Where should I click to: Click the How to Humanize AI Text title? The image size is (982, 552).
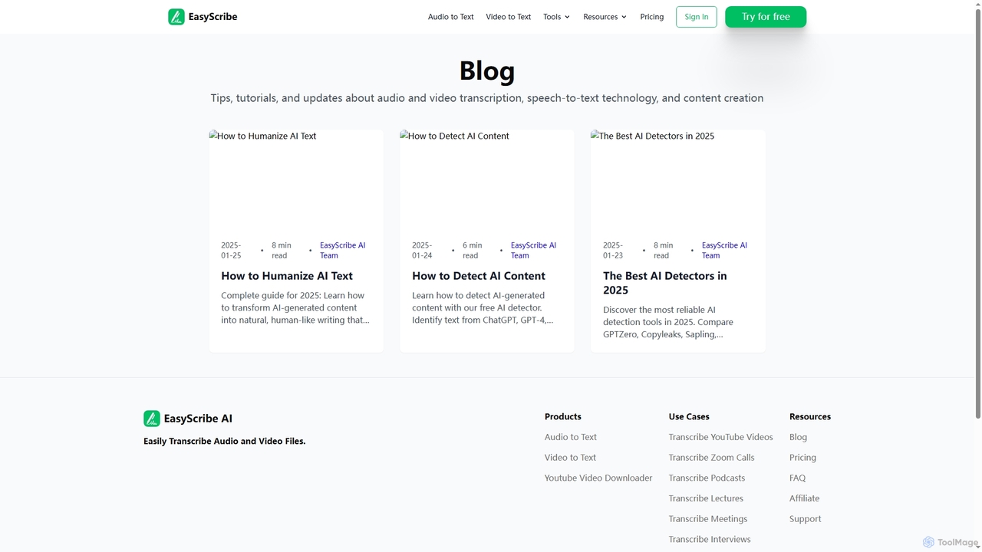point(287,276)
